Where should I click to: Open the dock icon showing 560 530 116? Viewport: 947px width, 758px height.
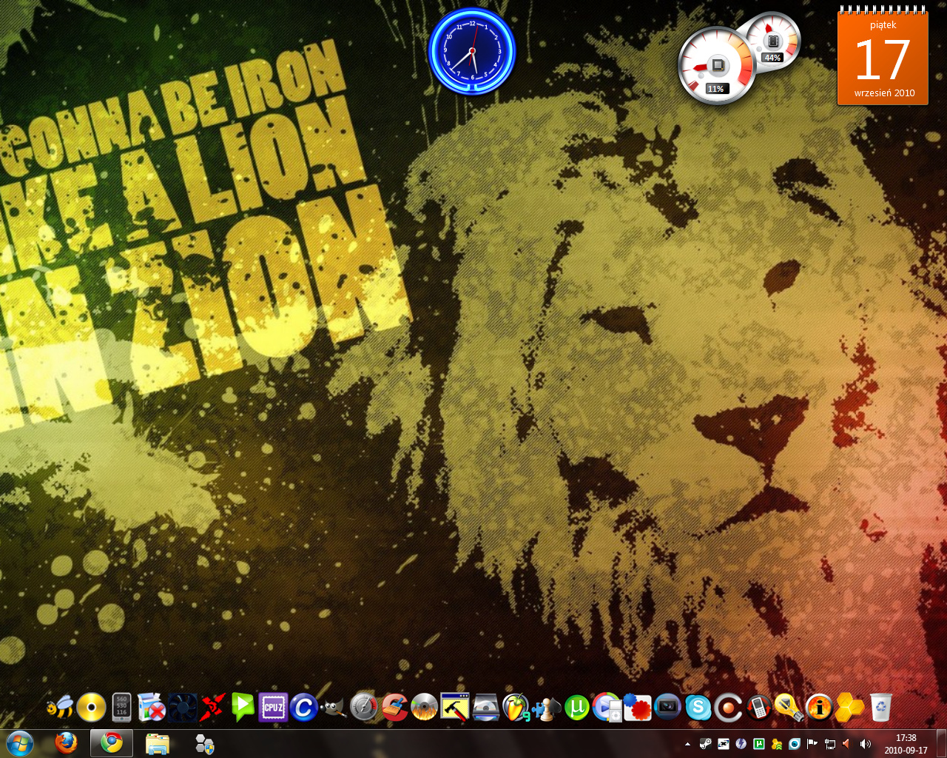(122, 708)
